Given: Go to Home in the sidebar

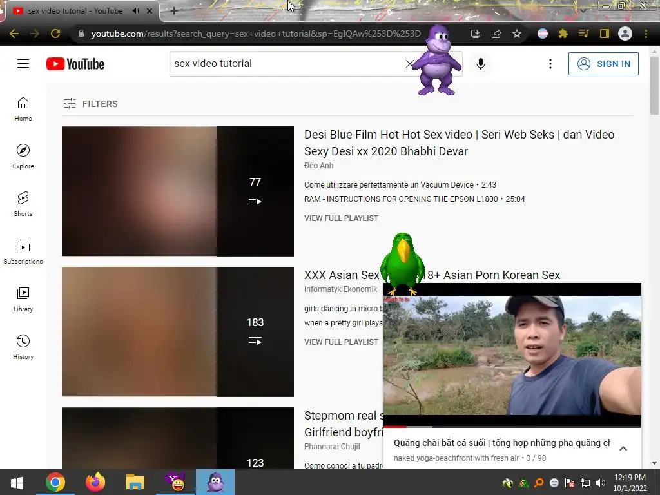Looking at the screenshot, I should coord(23,109).
